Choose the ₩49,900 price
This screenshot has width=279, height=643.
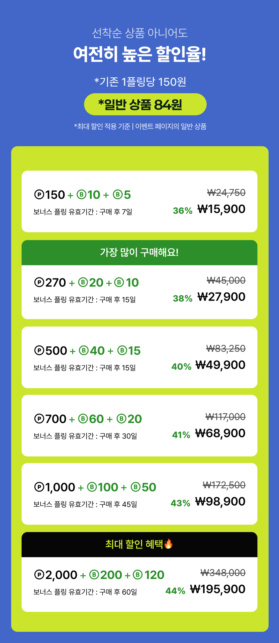coord(220,365)
